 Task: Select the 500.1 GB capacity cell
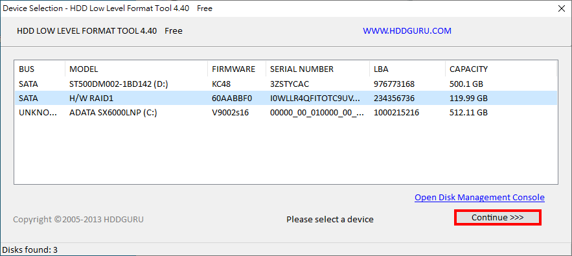466,84
